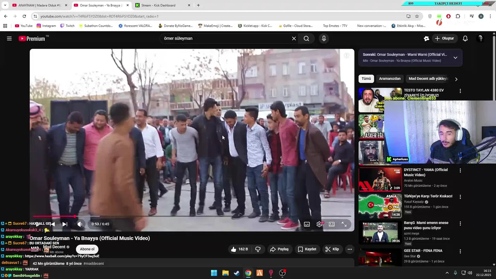Reload the page in Chrome

[24, 16]
